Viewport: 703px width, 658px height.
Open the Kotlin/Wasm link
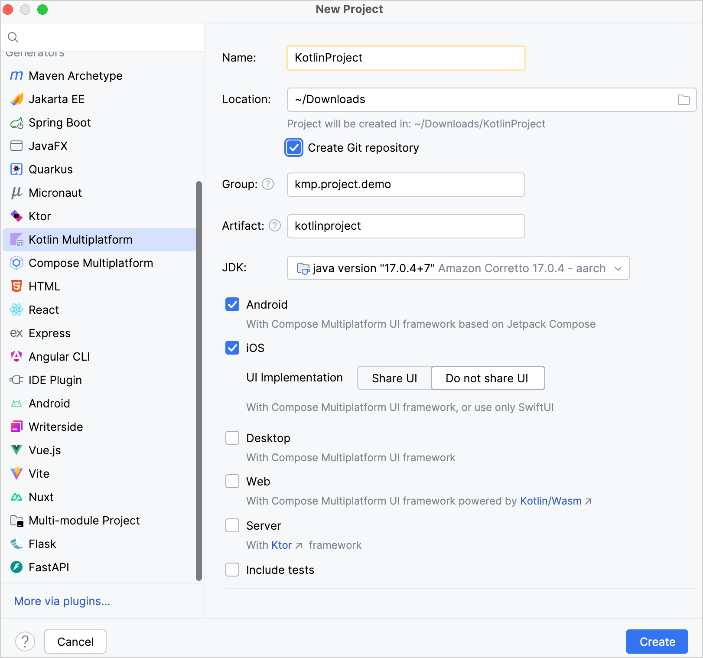[x=550, y=501]
